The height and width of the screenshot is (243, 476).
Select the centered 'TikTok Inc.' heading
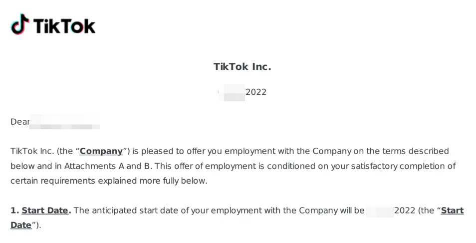point(242,66)
